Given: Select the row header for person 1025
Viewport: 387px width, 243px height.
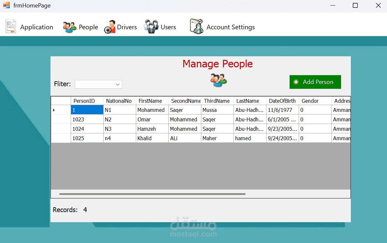Looking at the screenshot, I should [x=61, y=138].
